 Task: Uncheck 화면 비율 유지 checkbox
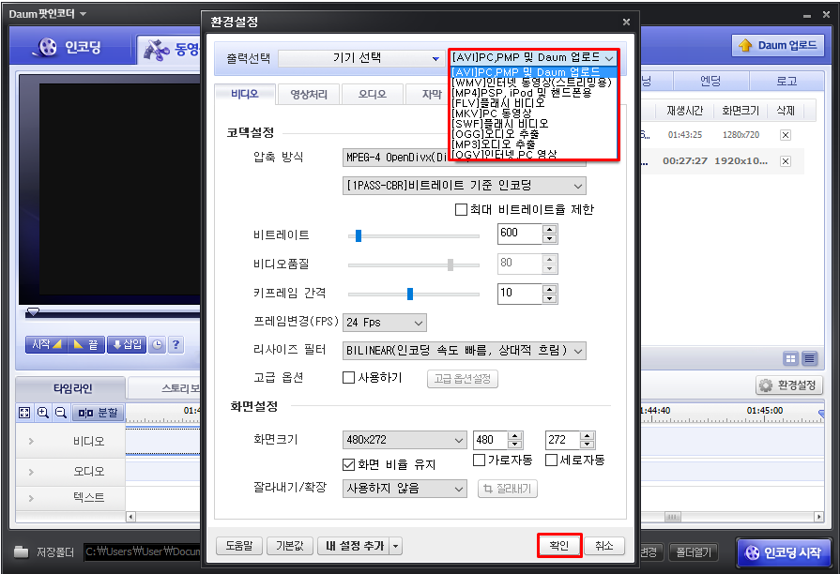(349, 464)
